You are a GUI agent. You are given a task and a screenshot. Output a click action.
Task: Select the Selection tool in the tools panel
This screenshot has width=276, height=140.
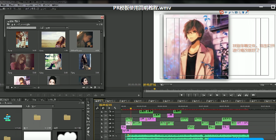(88, 102)
